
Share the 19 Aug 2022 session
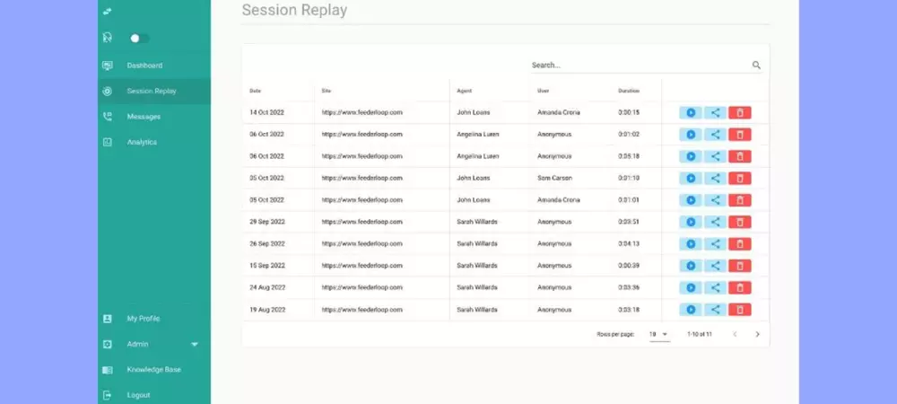(715, 310)
